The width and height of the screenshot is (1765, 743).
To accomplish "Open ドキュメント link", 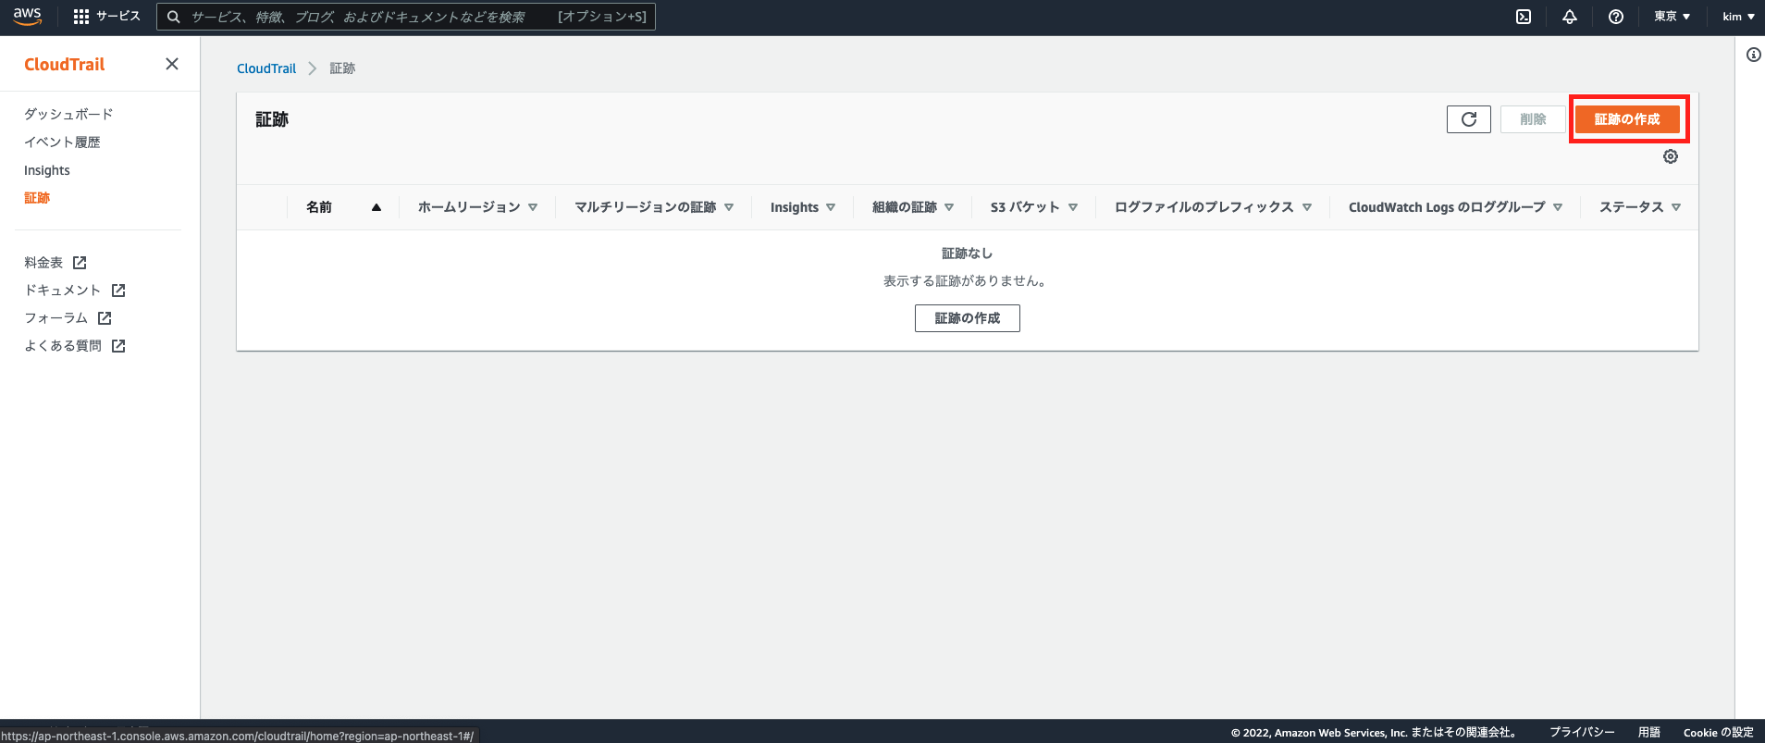I will click(63, 291).
